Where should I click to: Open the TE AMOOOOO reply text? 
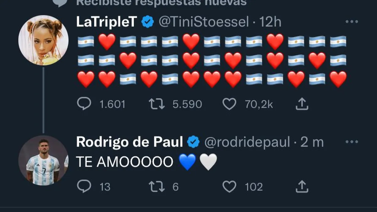point(125,162)
